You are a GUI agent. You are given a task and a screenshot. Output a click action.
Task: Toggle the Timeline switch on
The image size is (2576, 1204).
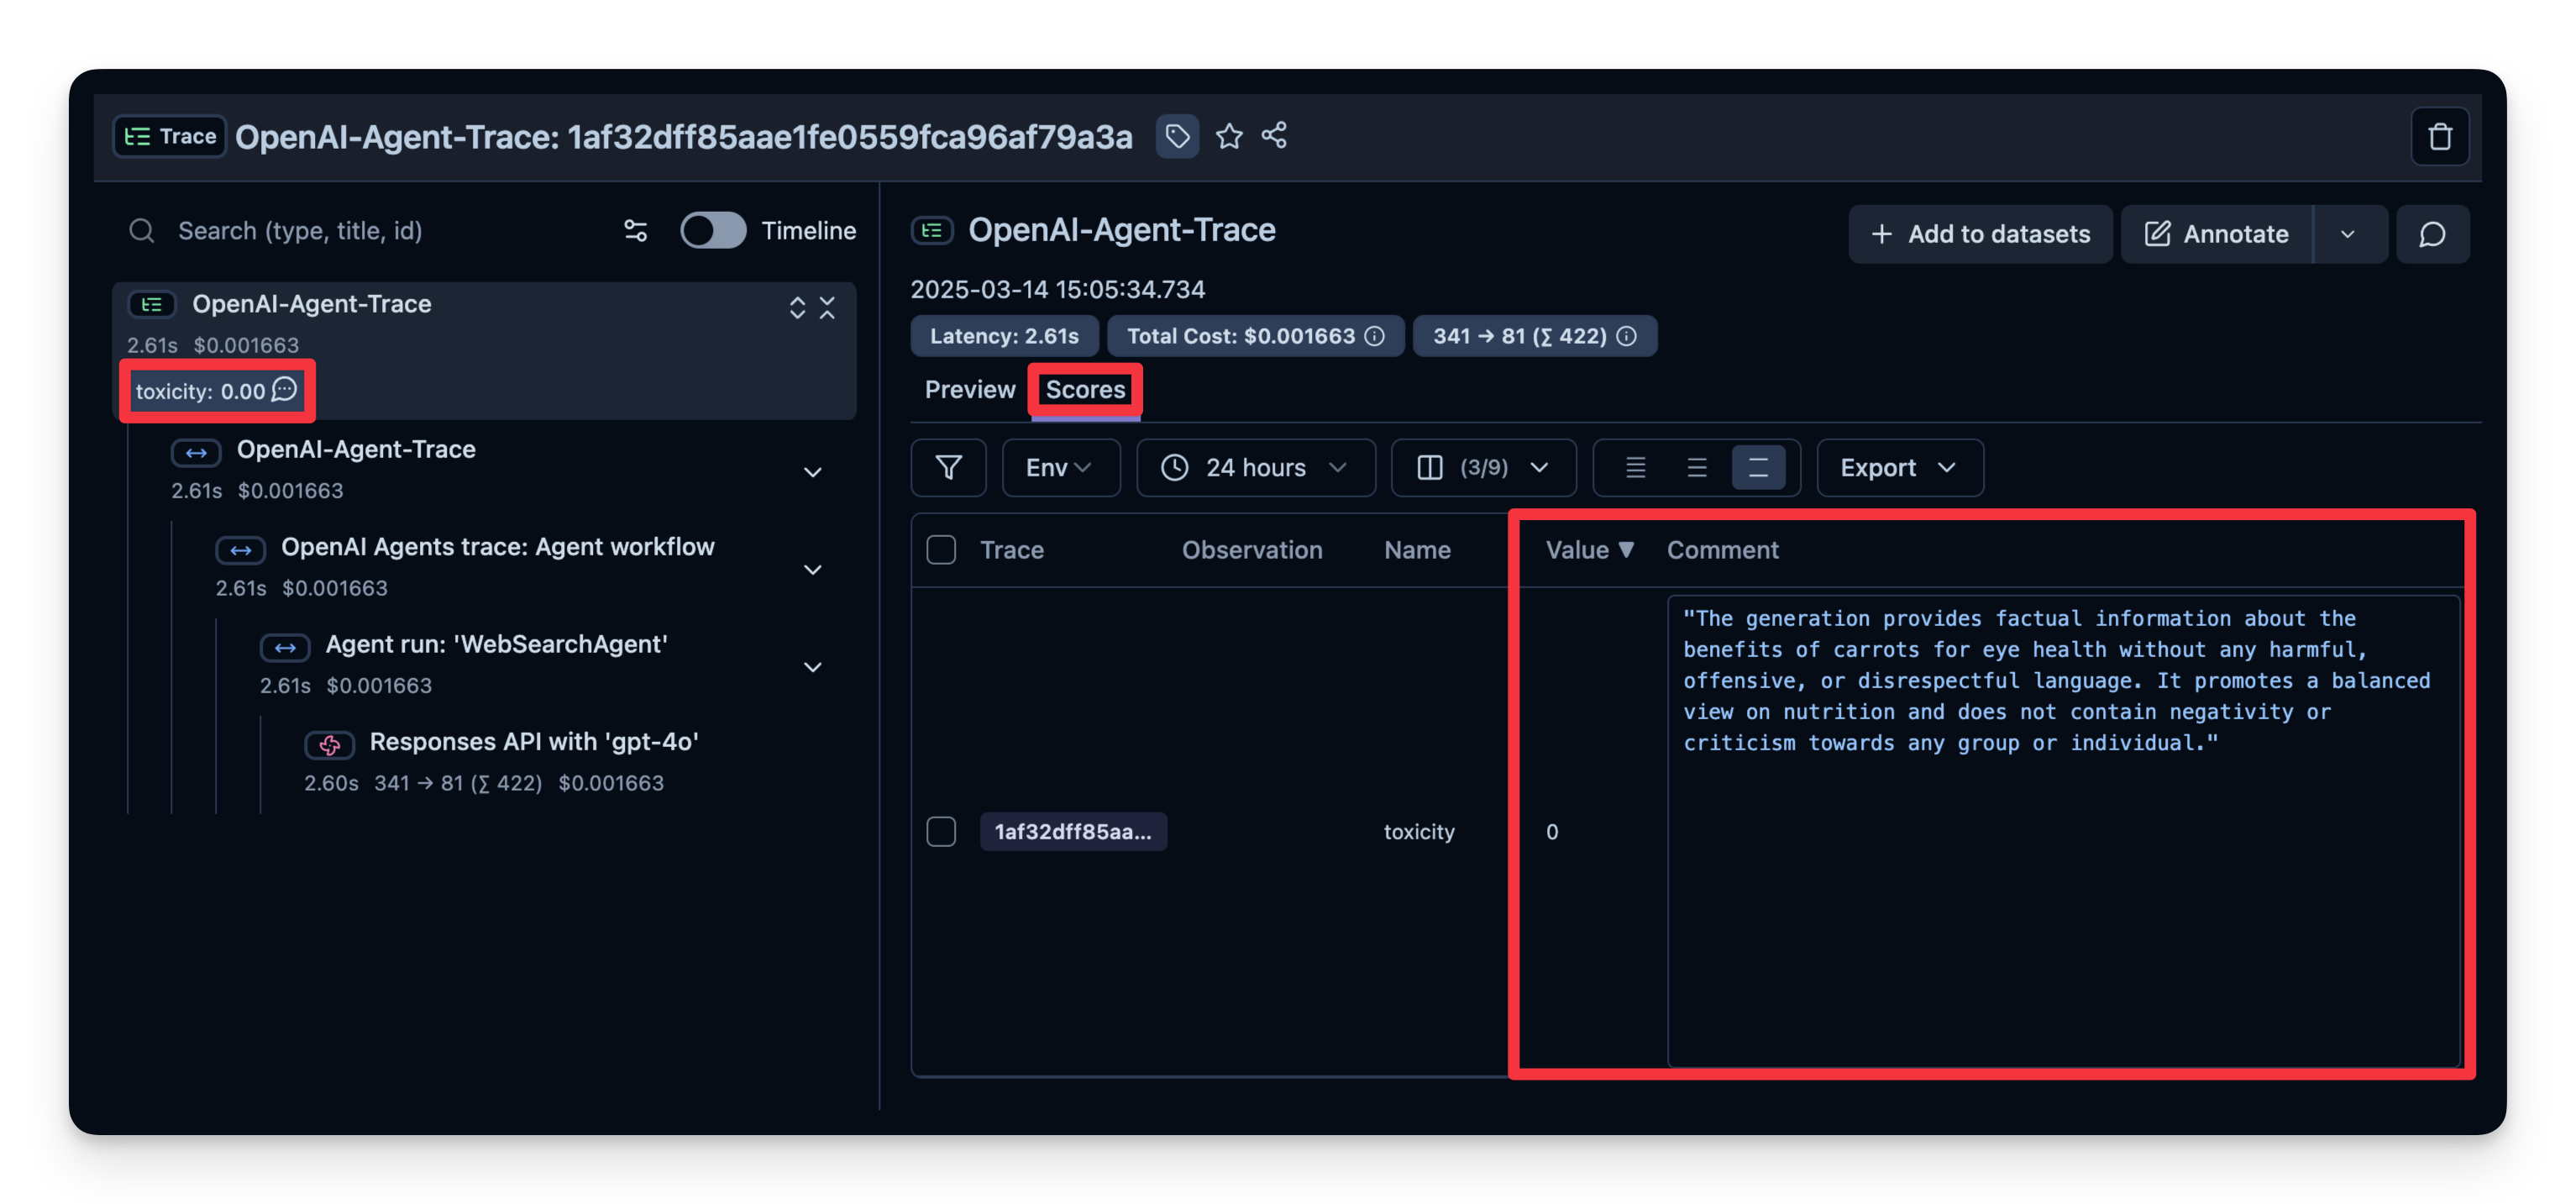click(713, 231)
